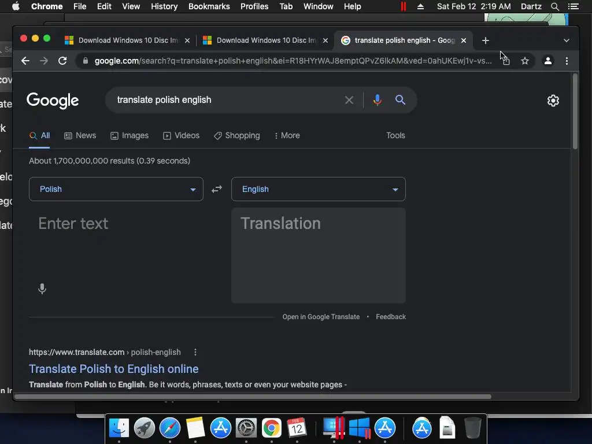Start voice search in Google search bar
592x444 pixels.
(x=377, y=100)
